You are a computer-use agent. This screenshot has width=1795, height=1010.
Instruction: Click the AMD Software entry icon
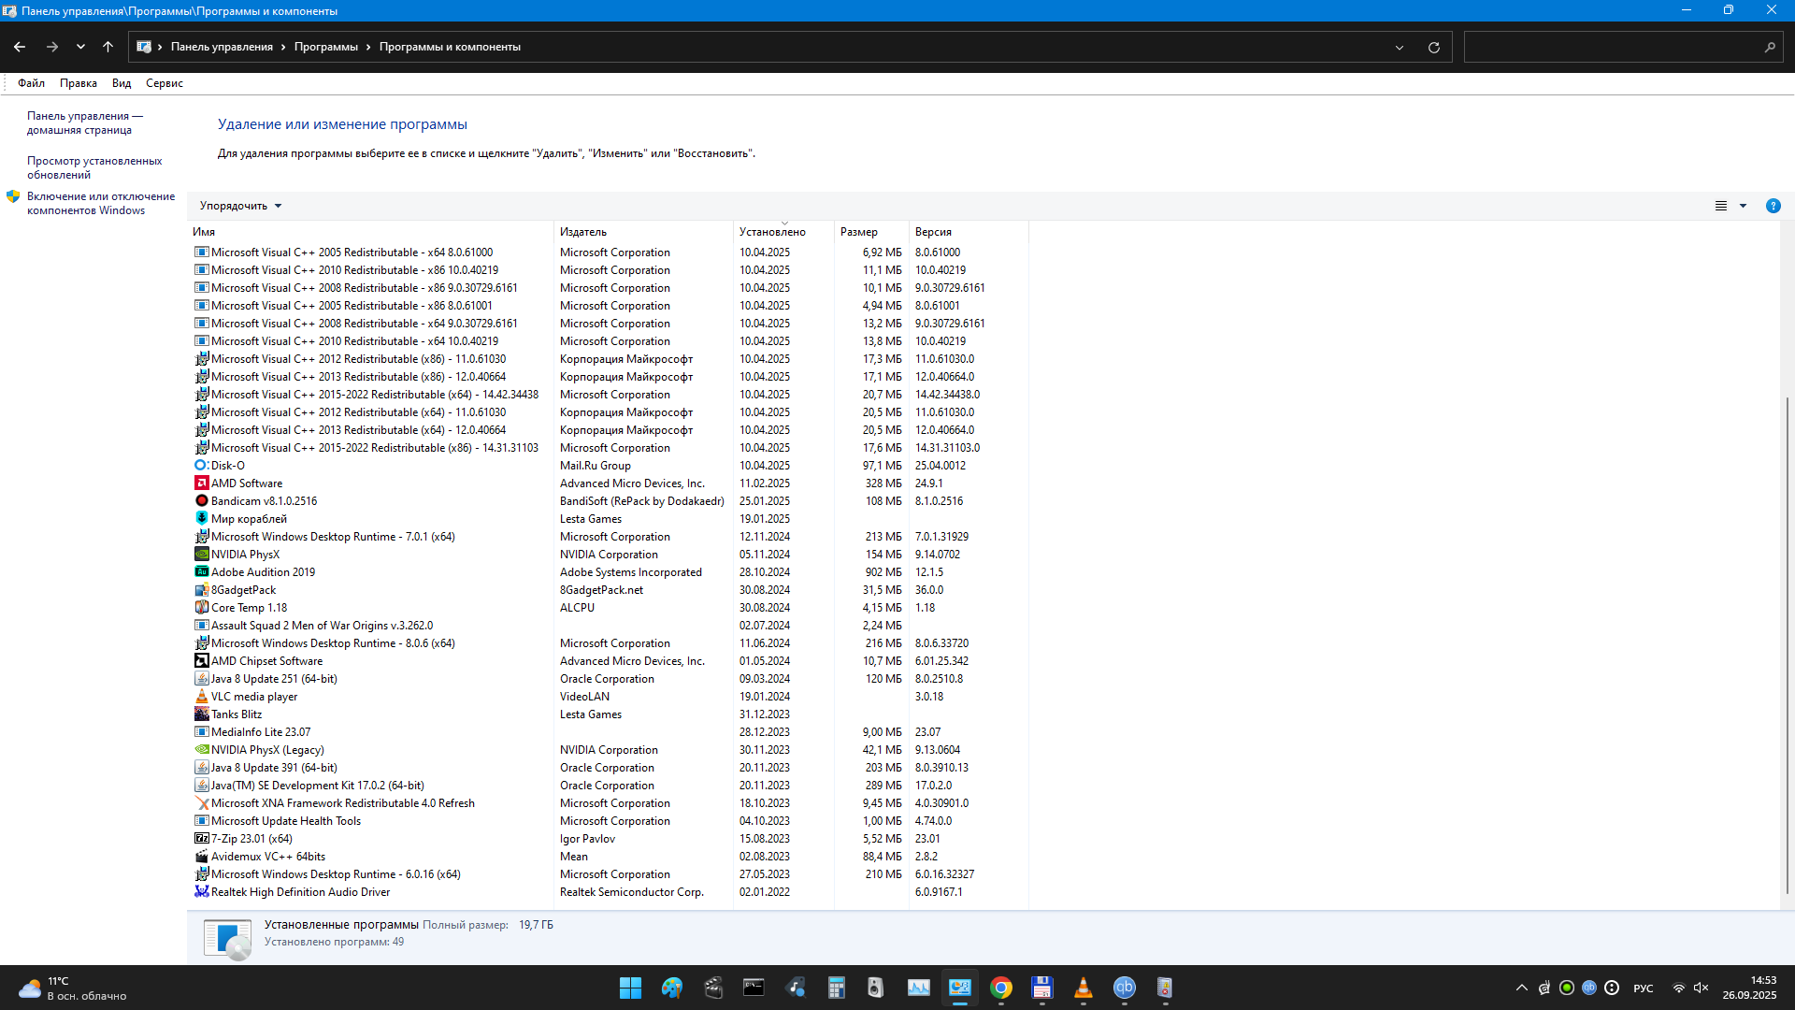coord(201,483)
